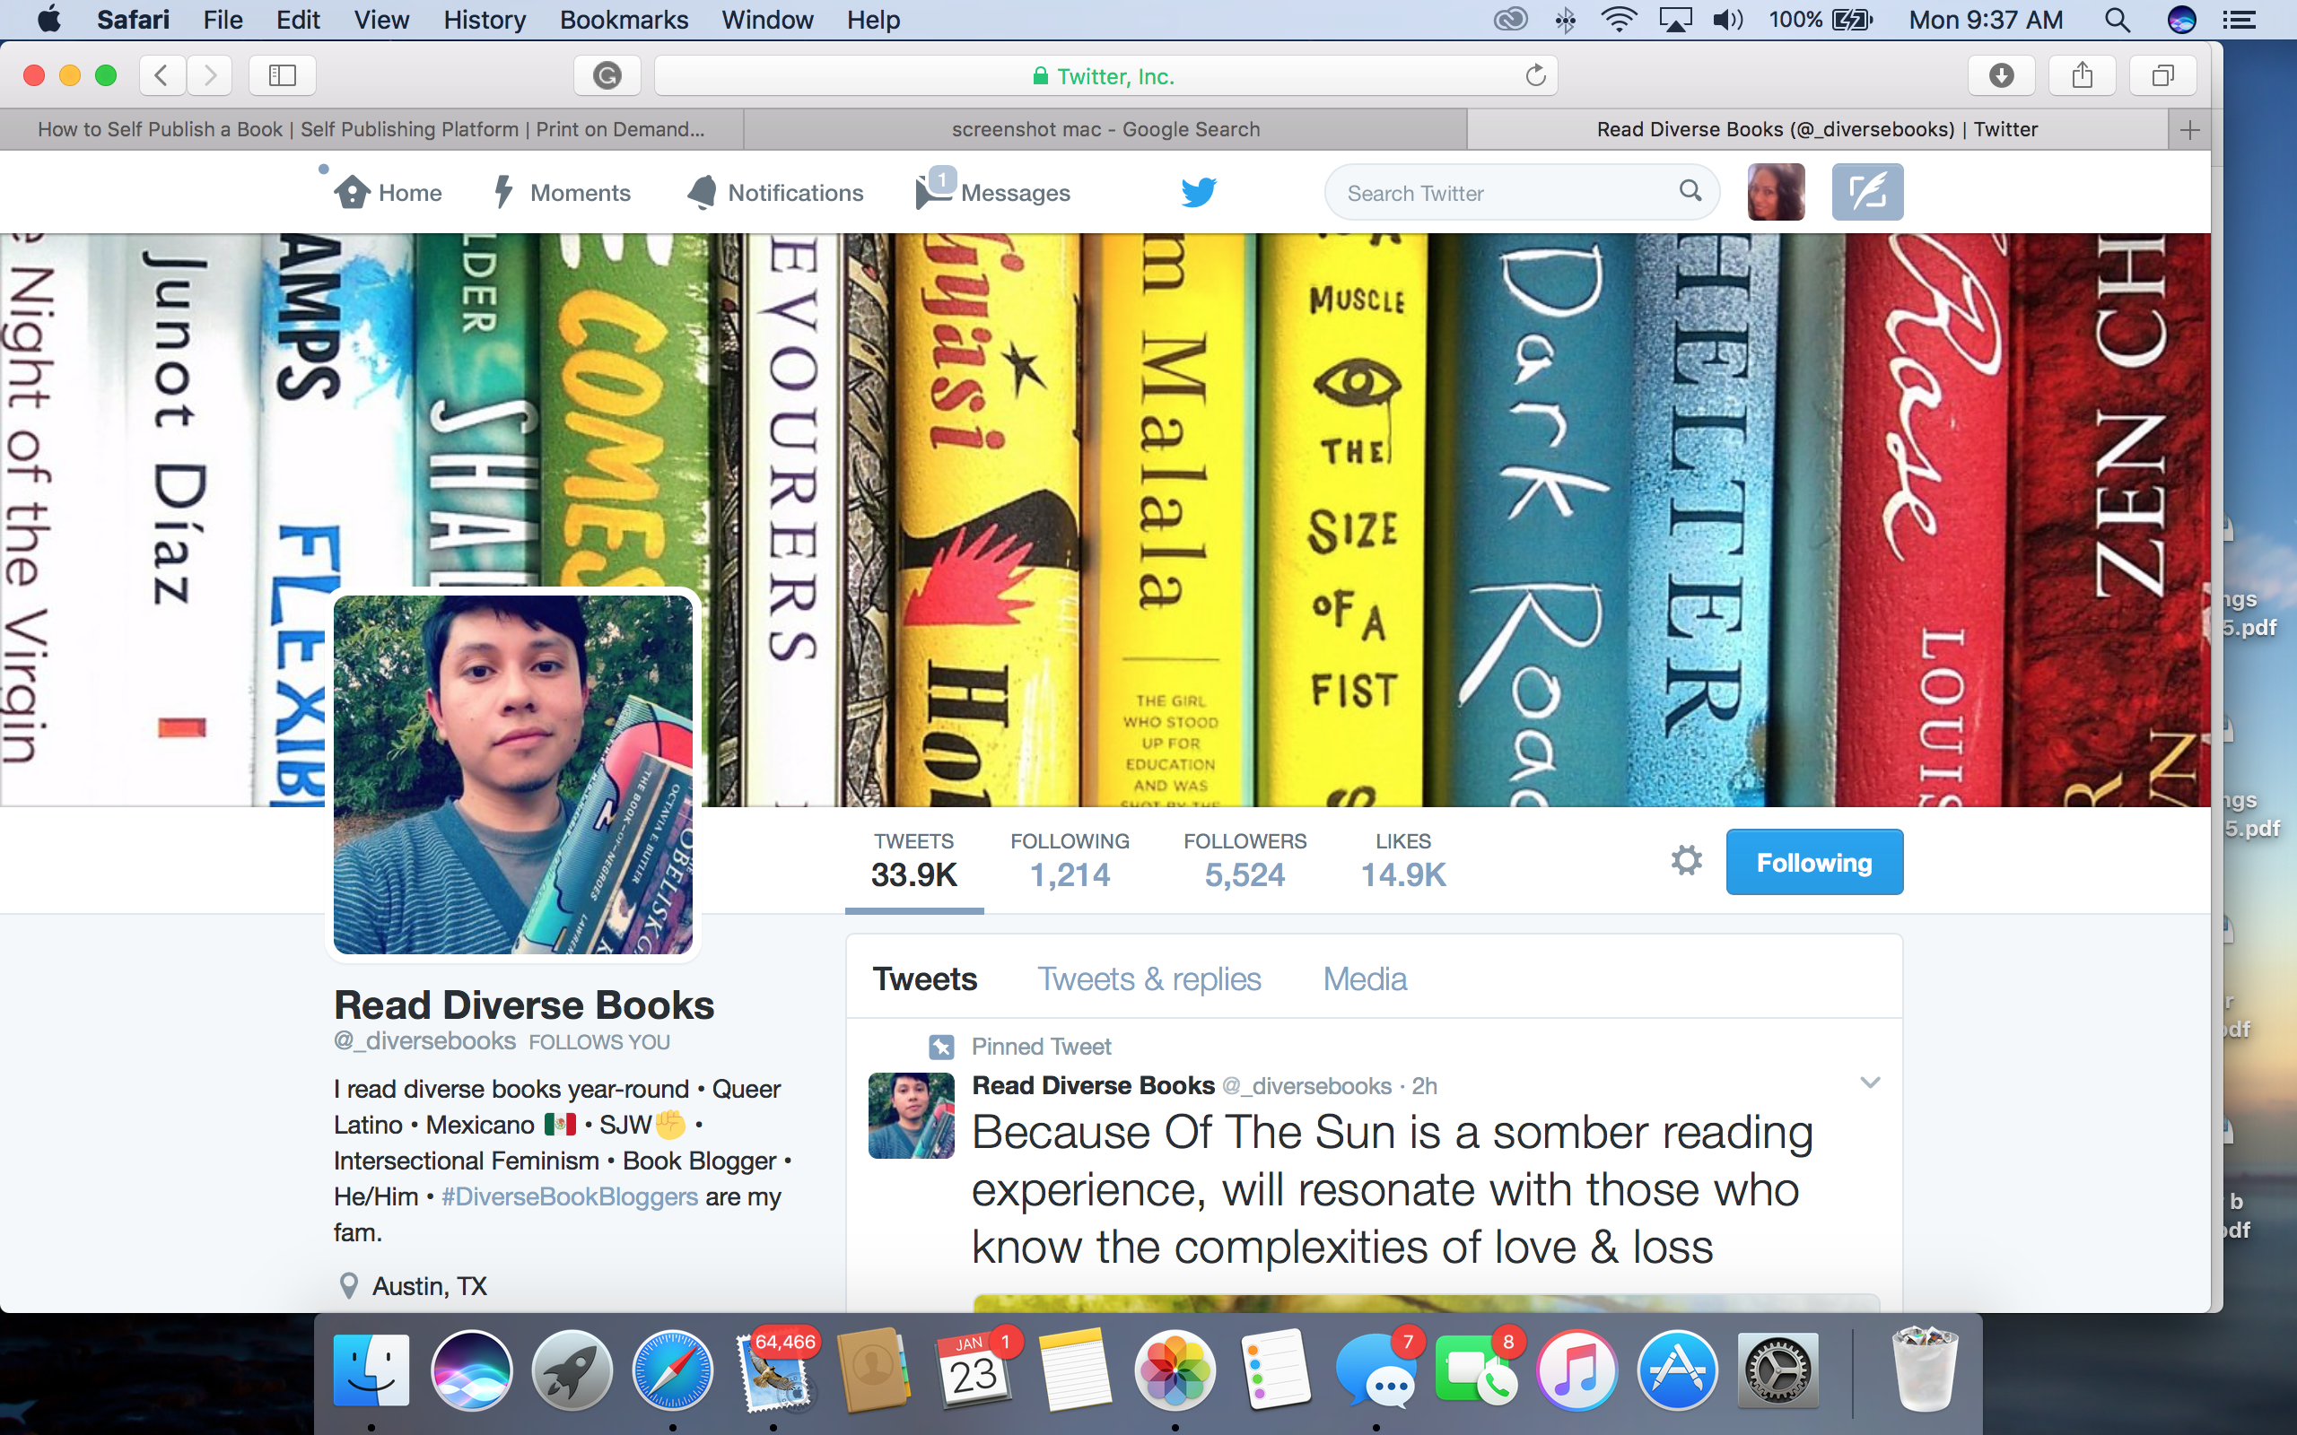Viewport: 2297px width, 1435px height.
Task: Open your profile avatar menu
Action: click(1775, 192)
